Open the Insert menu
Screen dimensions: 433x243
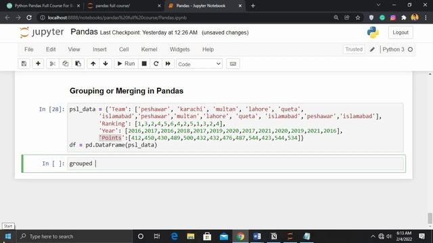coord(99,49)
